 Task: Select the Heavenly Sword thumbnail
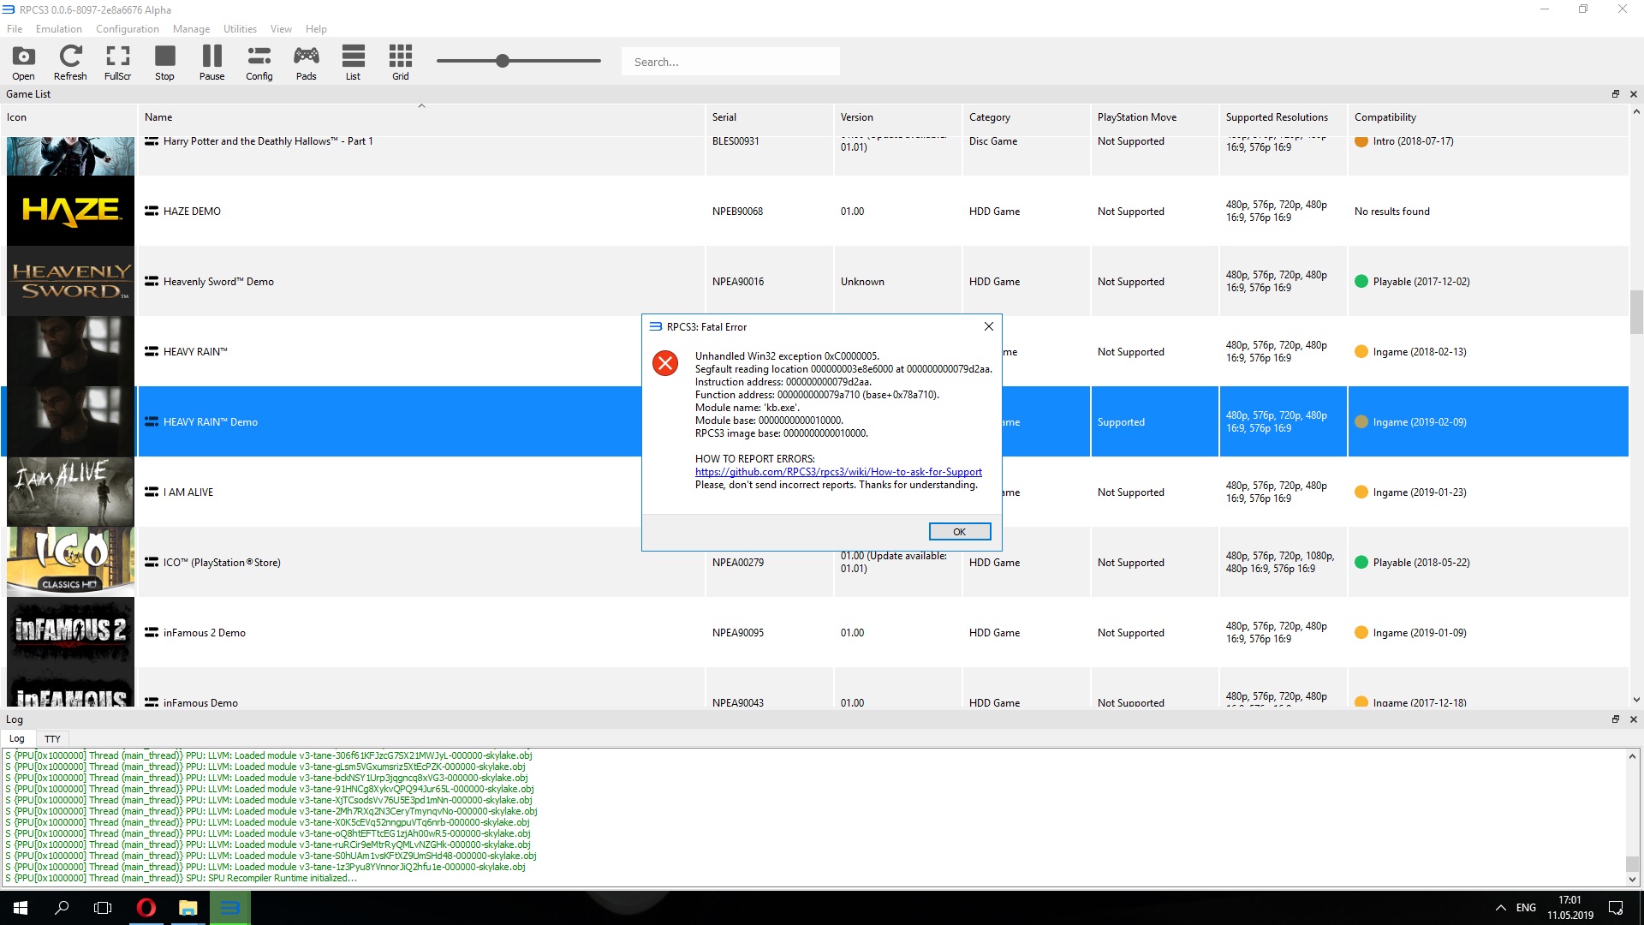coord(70,281)
